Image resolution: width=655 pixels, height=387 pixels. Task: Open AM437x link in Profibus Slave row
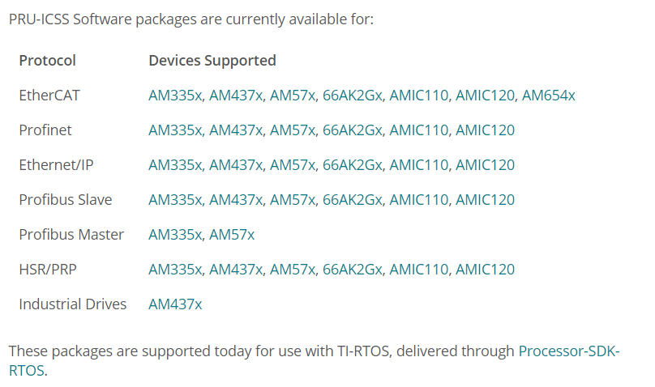pyautogui.click(x=236, y=200)
